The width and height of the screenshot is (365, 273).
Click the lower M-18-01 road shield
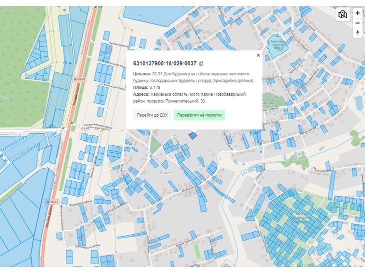52,202
